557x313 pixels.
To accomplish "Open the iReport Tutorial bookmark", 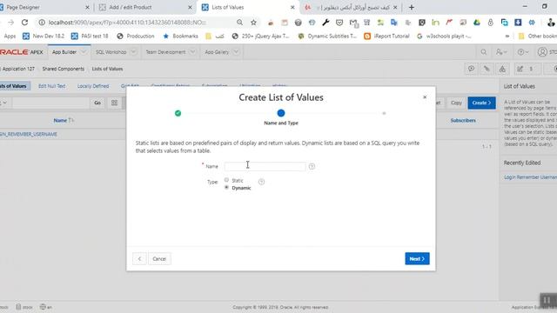I will pyautogui.click(x=386, y=37).
